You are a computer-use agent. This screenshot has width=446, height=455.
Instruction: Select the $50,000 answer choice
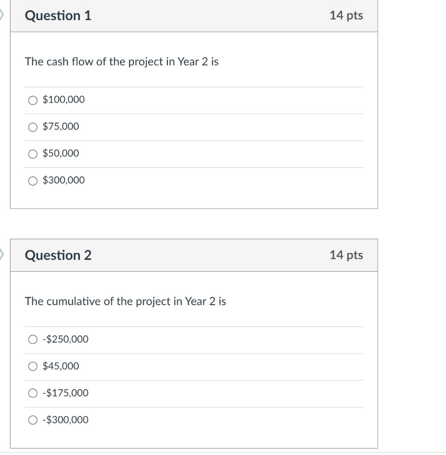(x=32, y=154)
